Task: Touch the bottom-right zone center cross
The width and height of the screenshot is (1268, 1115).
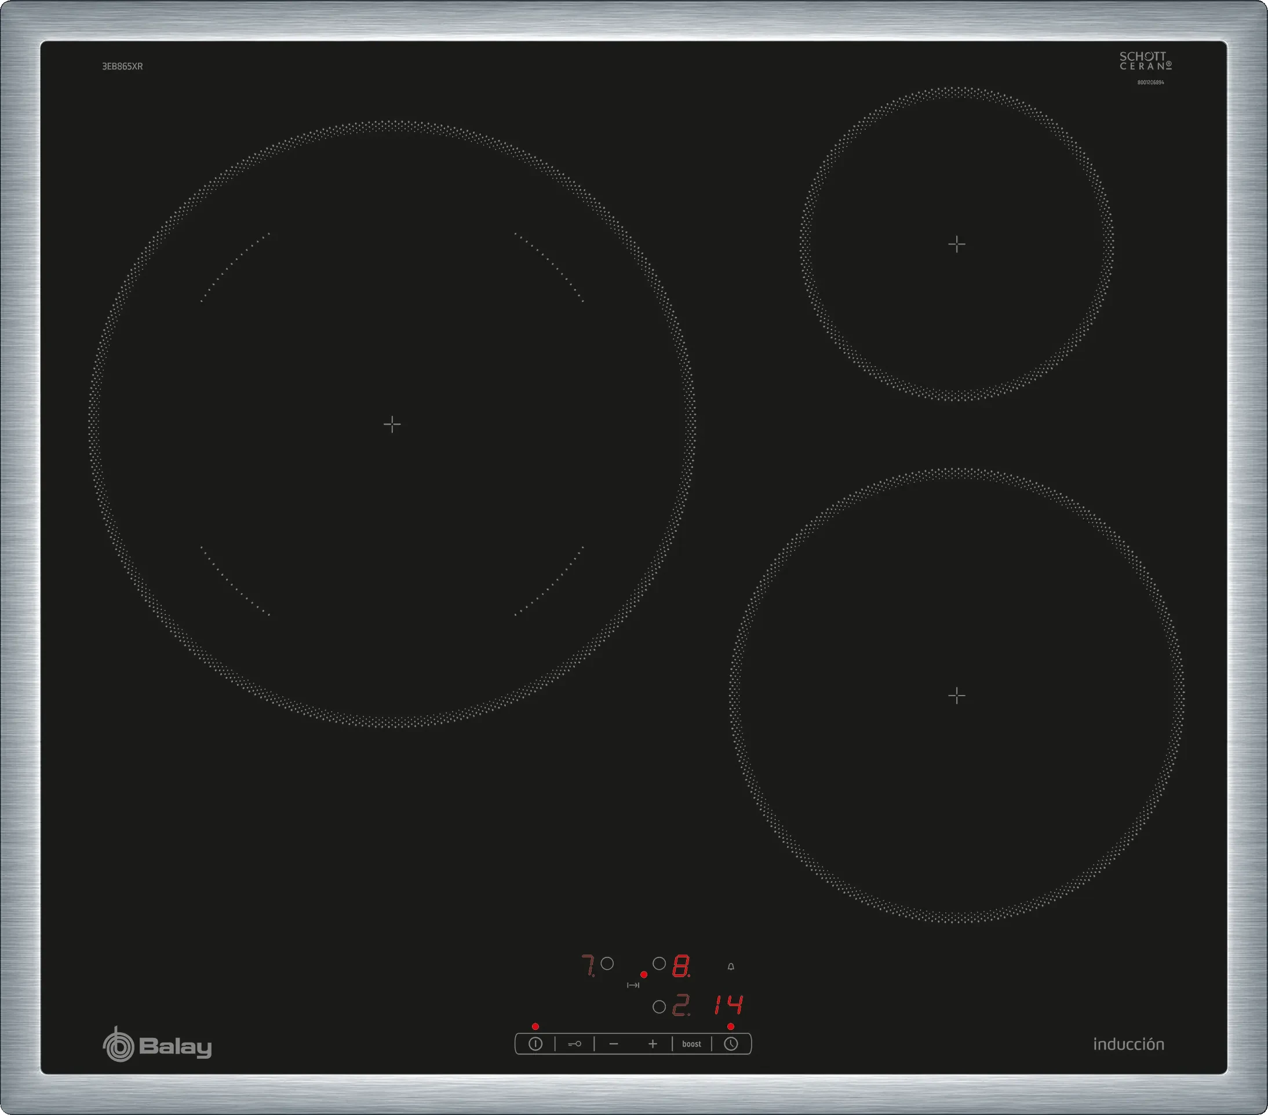Action: pos(957,696)
